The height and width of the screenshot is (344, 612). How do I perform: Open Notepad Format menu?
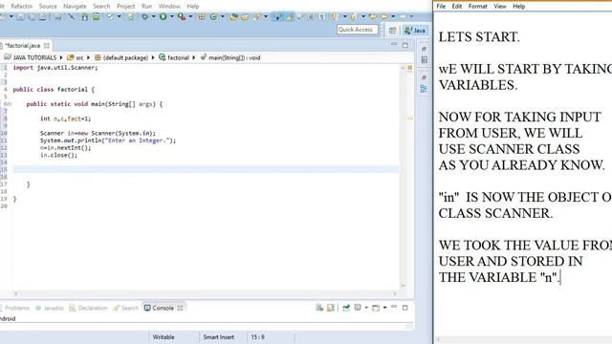click(478, 7)
